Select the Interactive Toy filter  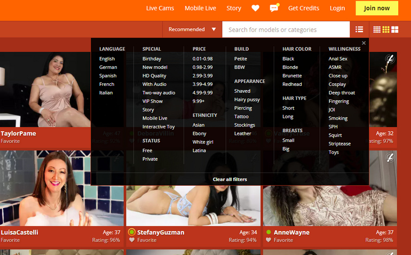point(159,126)
